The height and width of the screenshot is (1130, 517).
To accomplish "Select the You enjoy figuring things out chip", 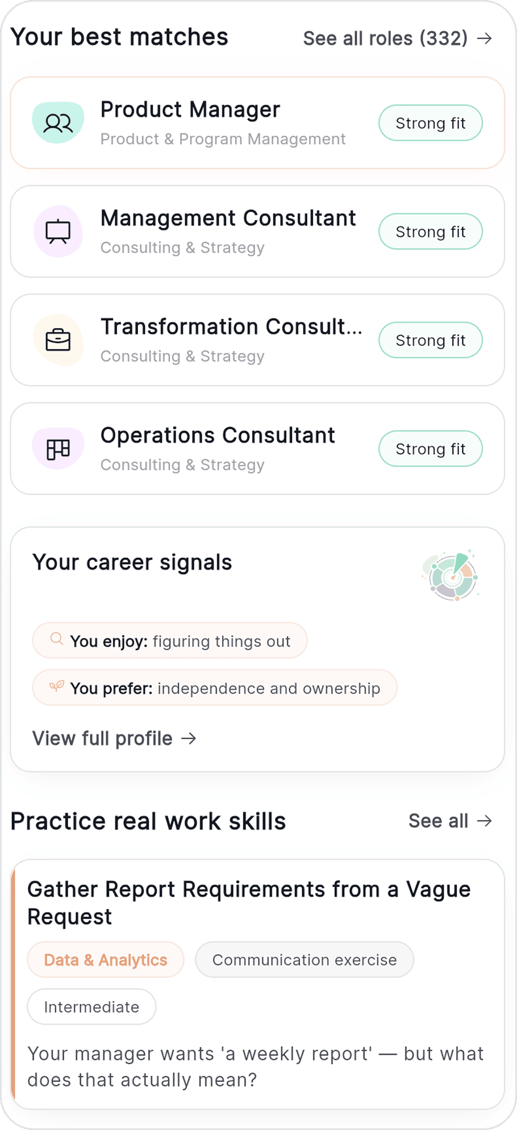I will click(169, 640).
